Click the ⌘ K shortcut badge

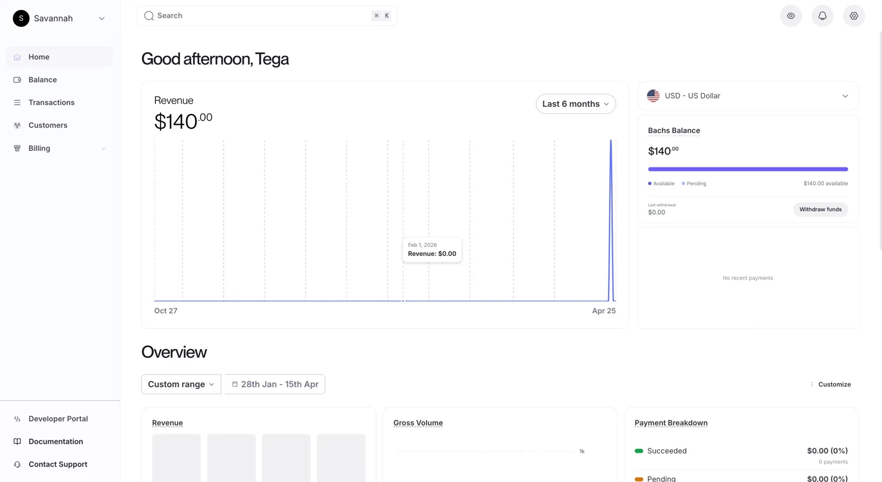coord(382,16)
